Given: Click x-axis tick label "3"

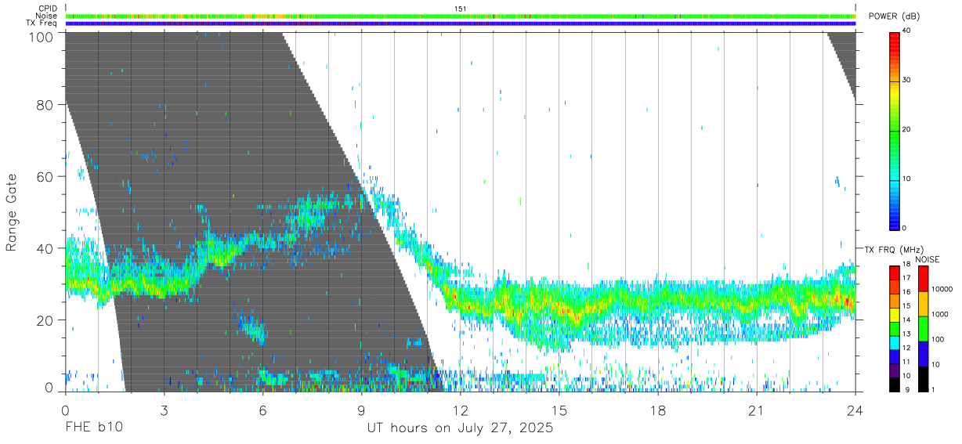Looking at the screenshot, I should [x=165, y=410].
